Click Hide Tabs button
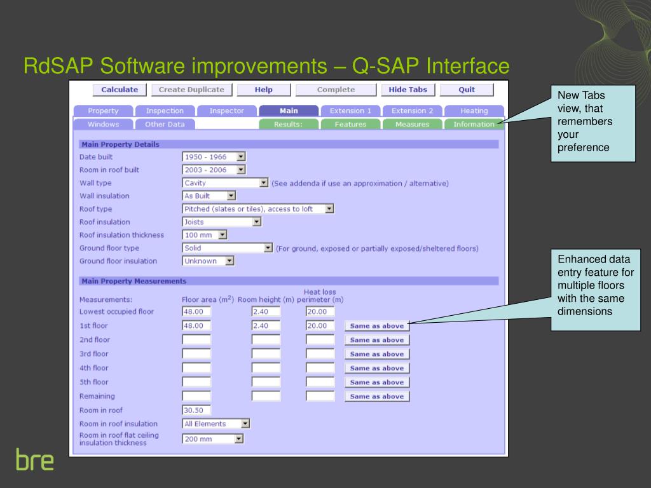 [408, 90]
